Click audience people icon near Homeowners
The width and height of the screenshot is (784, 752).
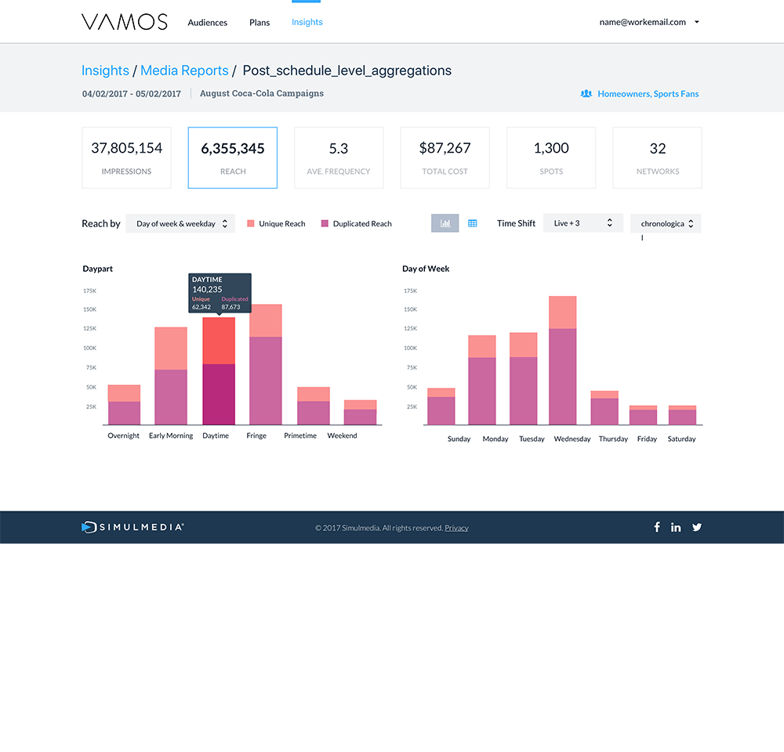click(586, 94)
